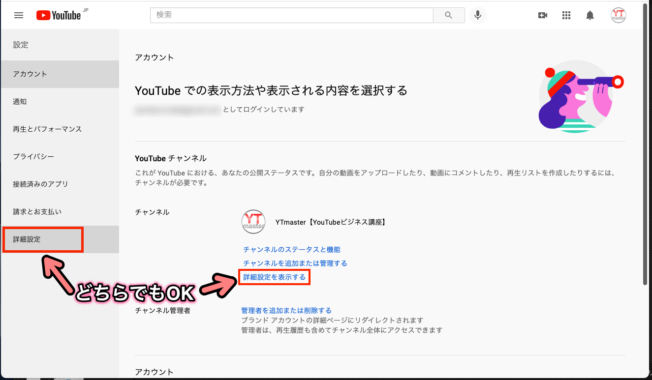Open 接続済みのアプリ settings
Viewport: 652px width, 380px height.
tap(60, 184)
